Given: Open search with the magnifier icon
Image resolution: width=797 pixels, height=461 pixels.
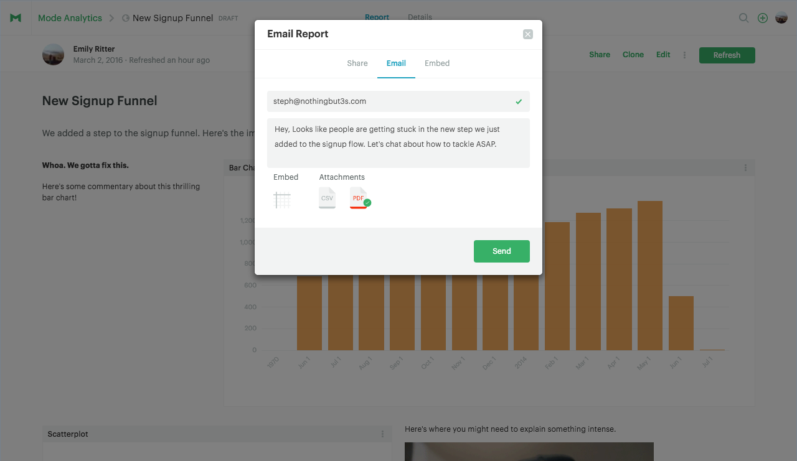Looking at the screenshot, I should (743, 18).
